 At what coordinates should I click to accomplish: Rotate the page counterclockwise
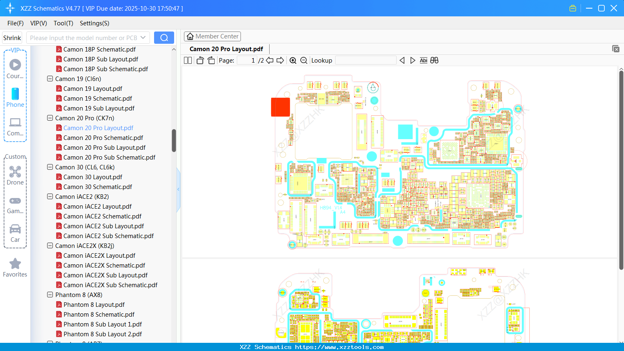[200, 61]
